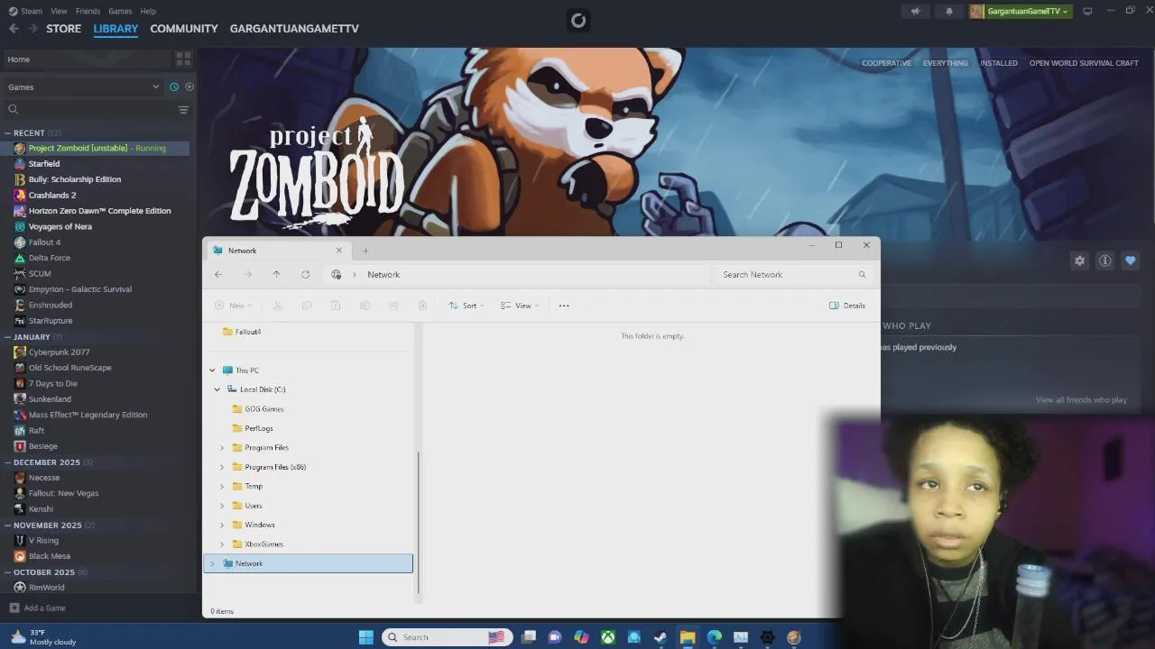1155x649 pixels.
Task: Toggle sort by recent activity clock icon
Action: coord(174,87)
